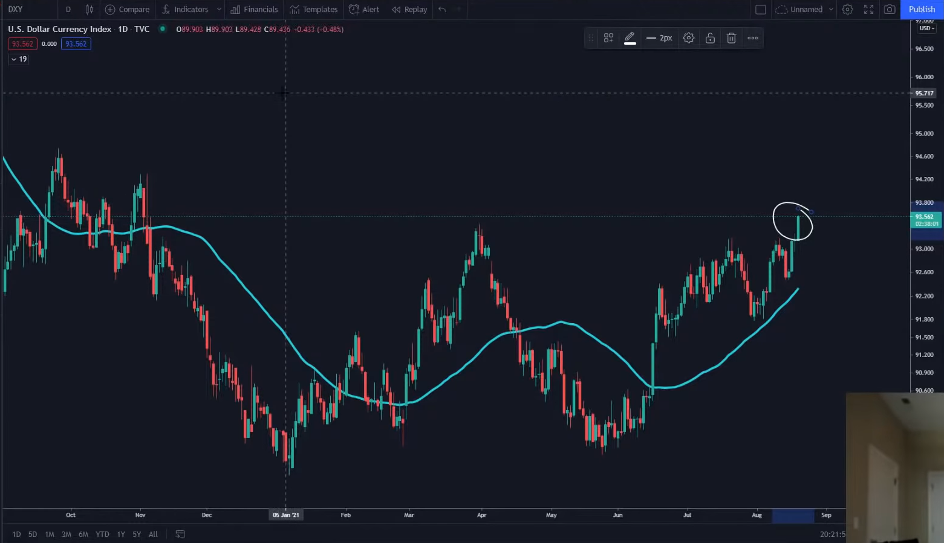Select the 6M date range
944x543 pixels.
pyautogui.click(x=83, y=534)
